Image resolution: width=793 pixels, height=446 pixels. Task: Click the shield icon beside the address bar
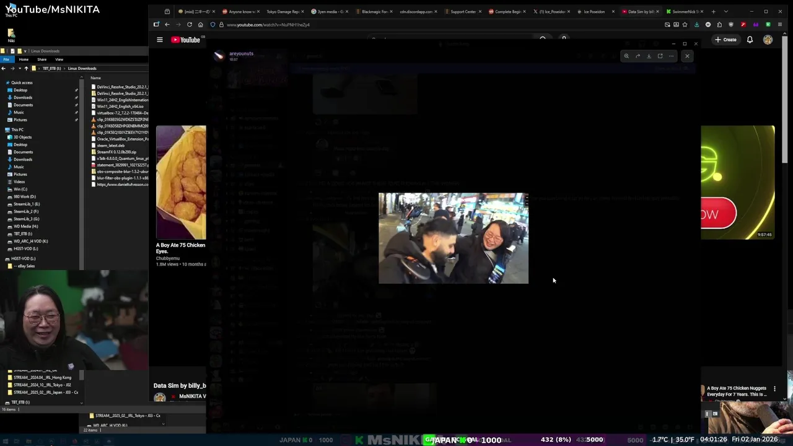pos(212,25)
